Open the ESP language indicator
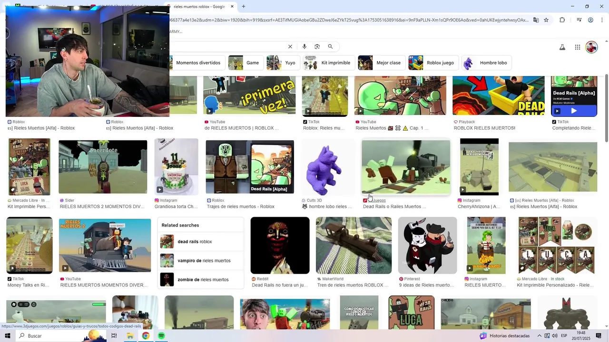The image size is (609, 342). tap(565, 336)
